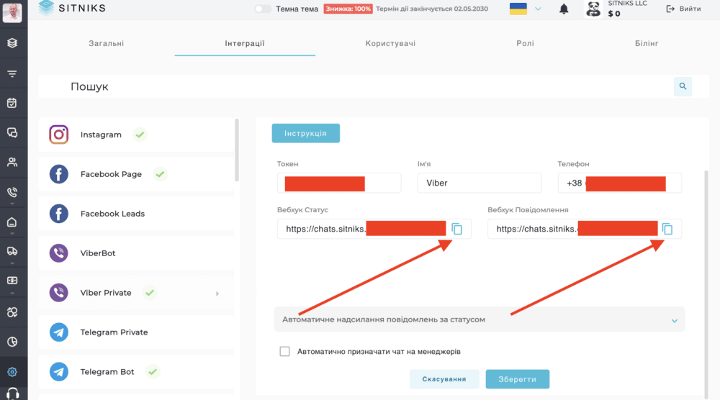This screenshot has width=720, height=400.
Task: Click the Скасування button
Action: [444, 379]
